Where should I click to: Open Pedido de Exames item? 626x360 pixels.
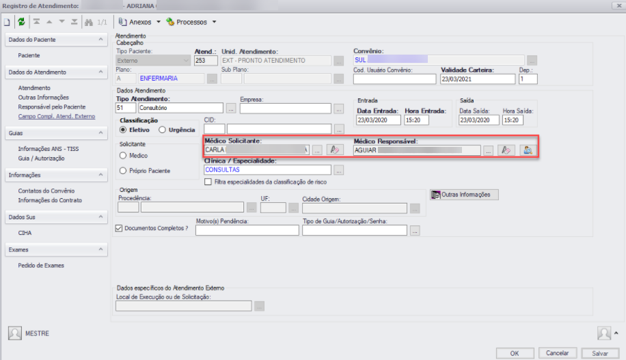coord(41,266)
